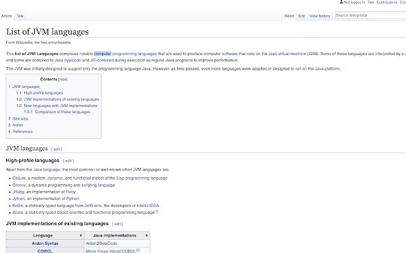Image resolution: width=406 pixels, height=253 pixels.
Task: Open the highlighted computer link
Action: click(x=103, y=54)
